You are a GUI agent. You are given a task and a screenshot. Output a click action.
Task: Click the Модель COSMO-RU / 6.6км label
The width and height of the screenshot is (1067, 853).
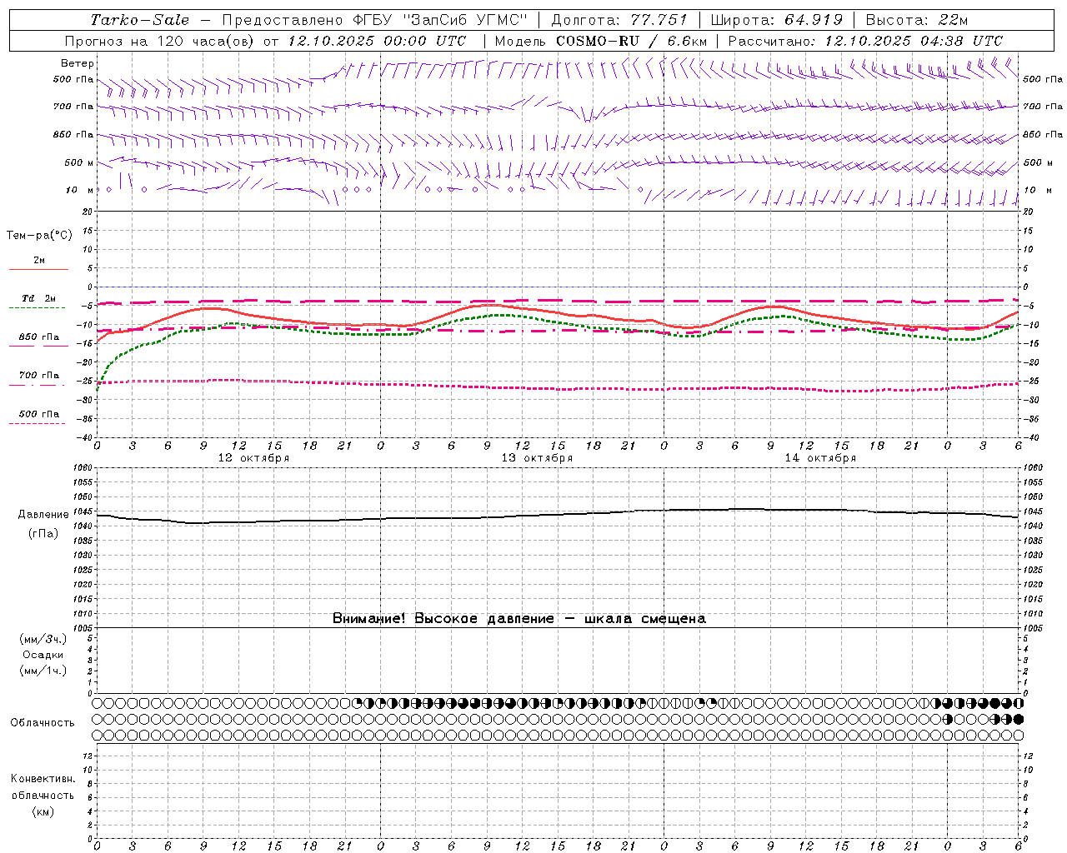(600, 41)
